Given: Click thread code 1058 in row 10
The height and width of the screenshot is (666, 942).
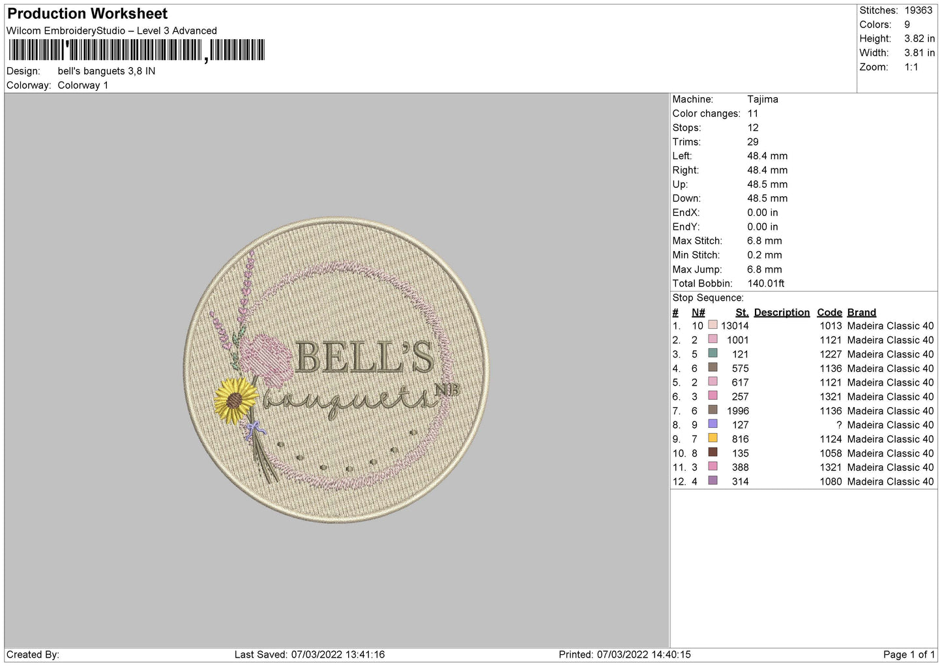Looking at the screenshot, I should (831, 453).
